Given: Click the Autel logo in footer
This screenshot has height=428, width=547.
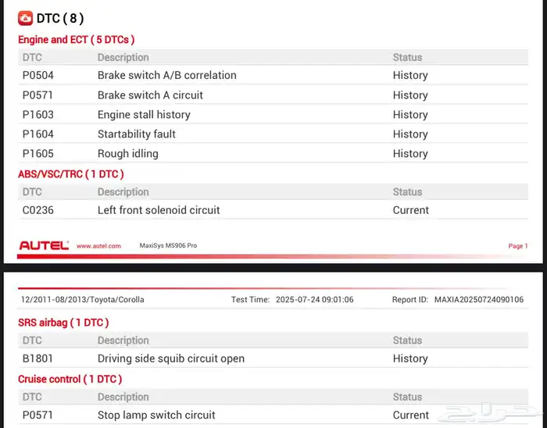Looking at the screenshot, I should (44, 245).
